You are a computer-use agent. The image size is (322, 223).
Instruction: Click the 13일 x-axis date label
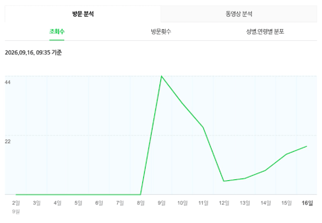(x=245, y=203)
